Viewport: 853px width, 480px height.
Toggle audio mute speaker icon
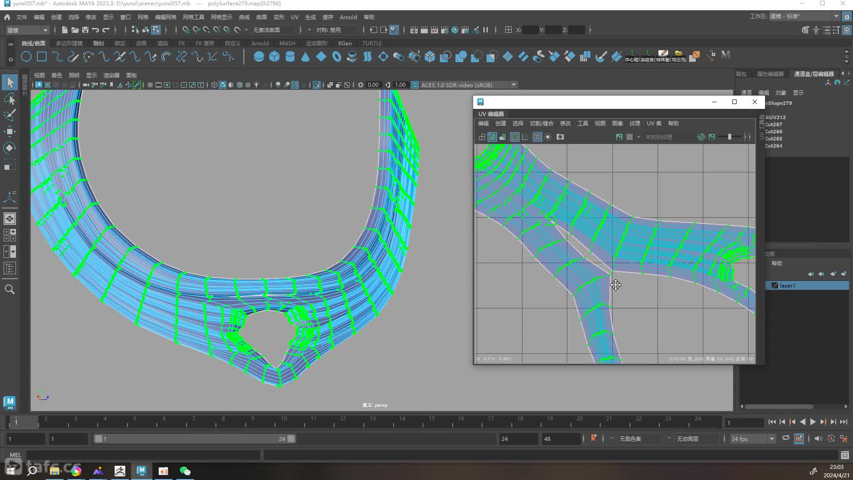point(818,438)
